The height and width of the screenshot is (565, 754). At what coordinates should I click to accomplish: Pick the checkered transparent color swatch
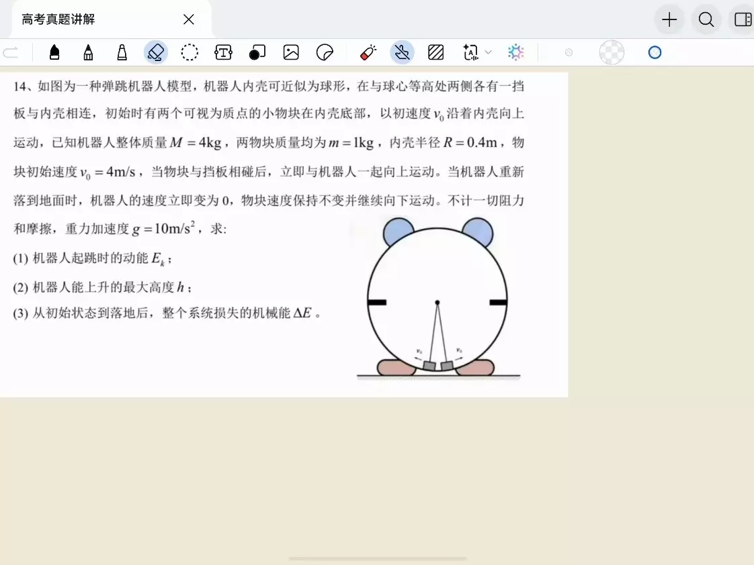(x=612, y=52)
